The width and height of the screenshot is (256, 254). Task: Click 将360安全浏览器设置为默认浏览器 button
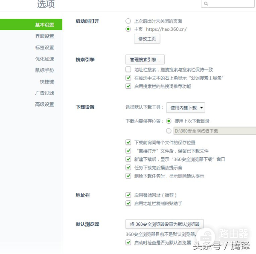165,224
